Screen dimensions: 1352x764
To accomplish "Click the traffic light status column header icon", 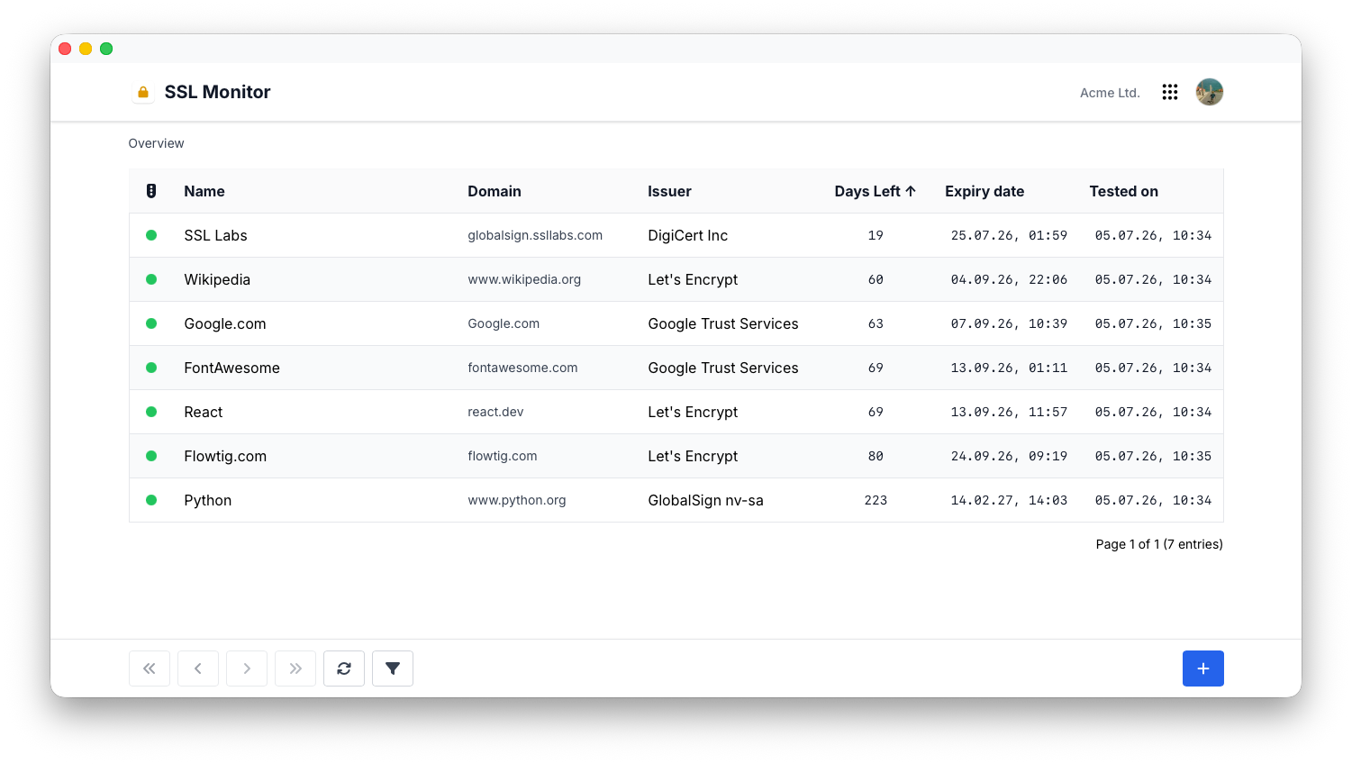I will (x=151, y=191).
